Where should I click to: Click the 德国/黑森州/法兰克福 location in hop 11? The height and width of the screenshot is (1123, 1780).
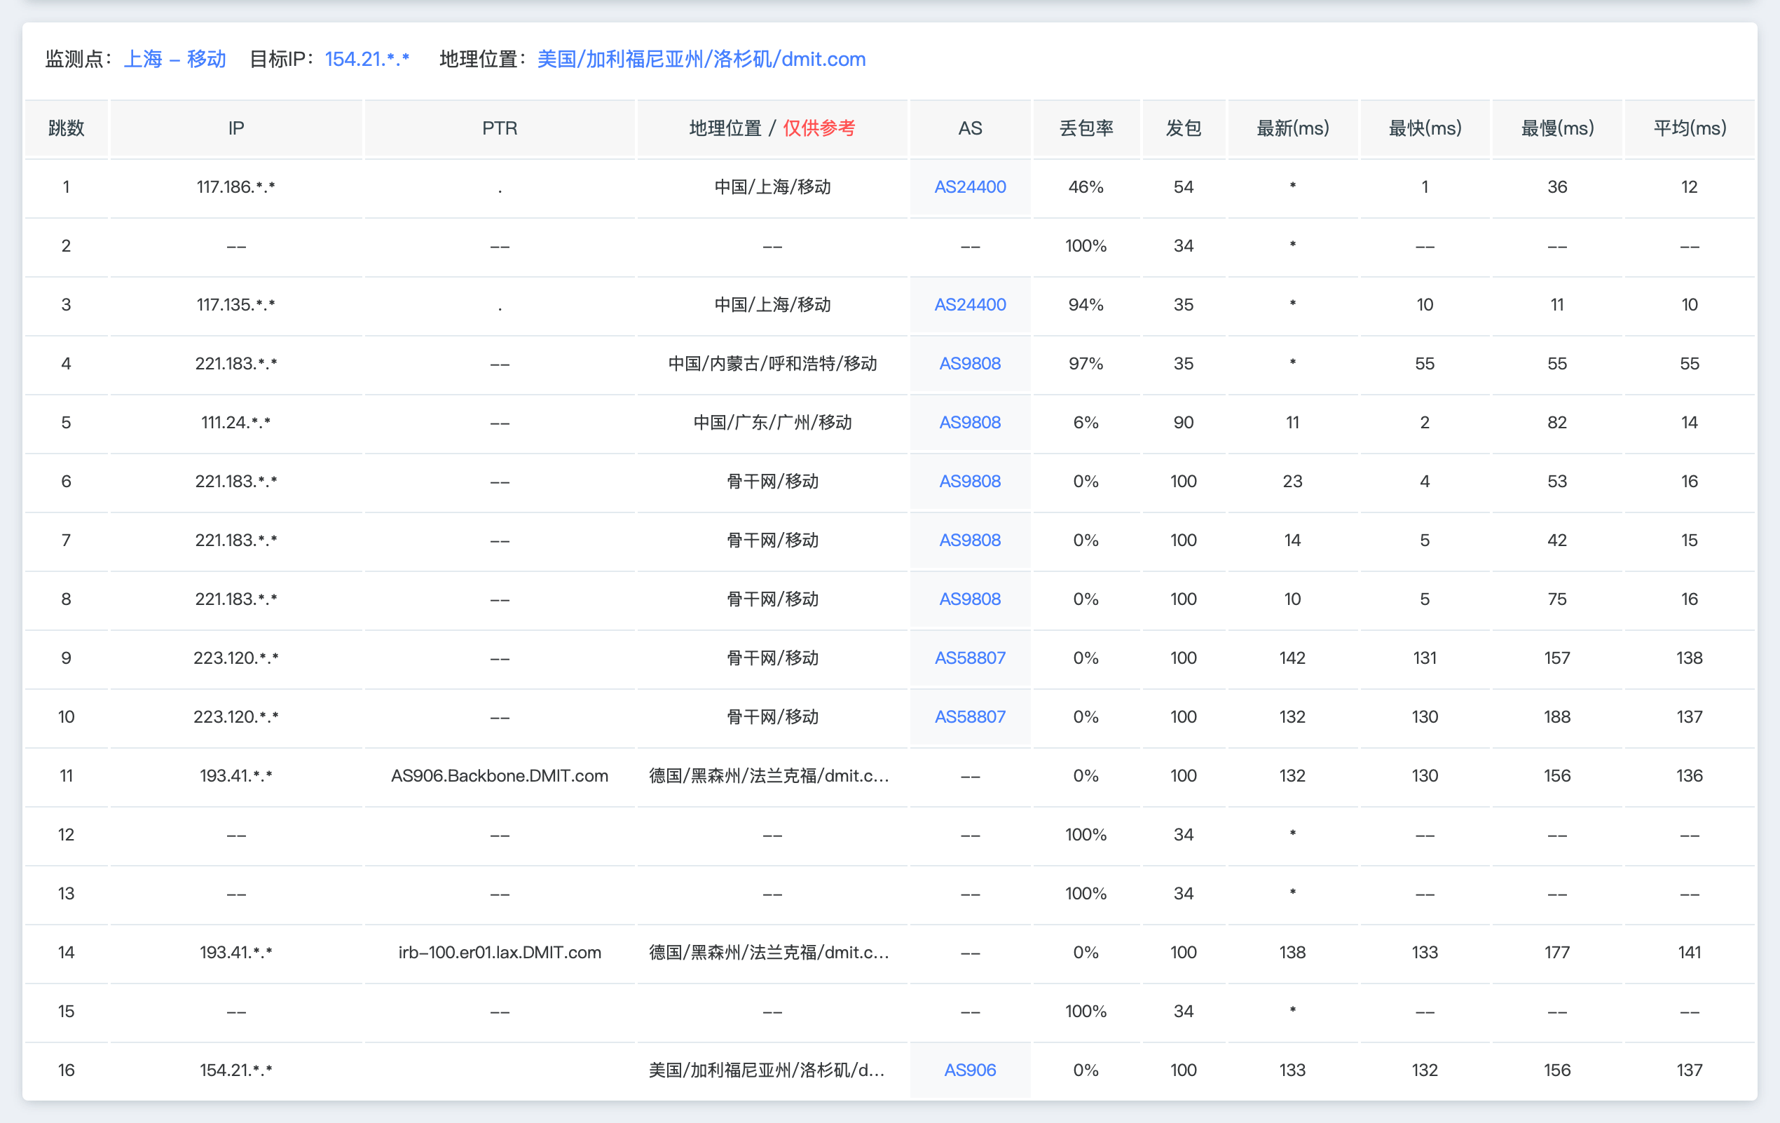[x=769, y=776]
